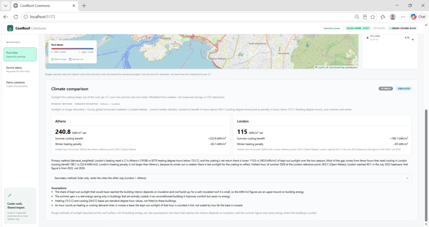Click the ESTIMATE badge
This screenshot has height=227, width=429.
386,88
